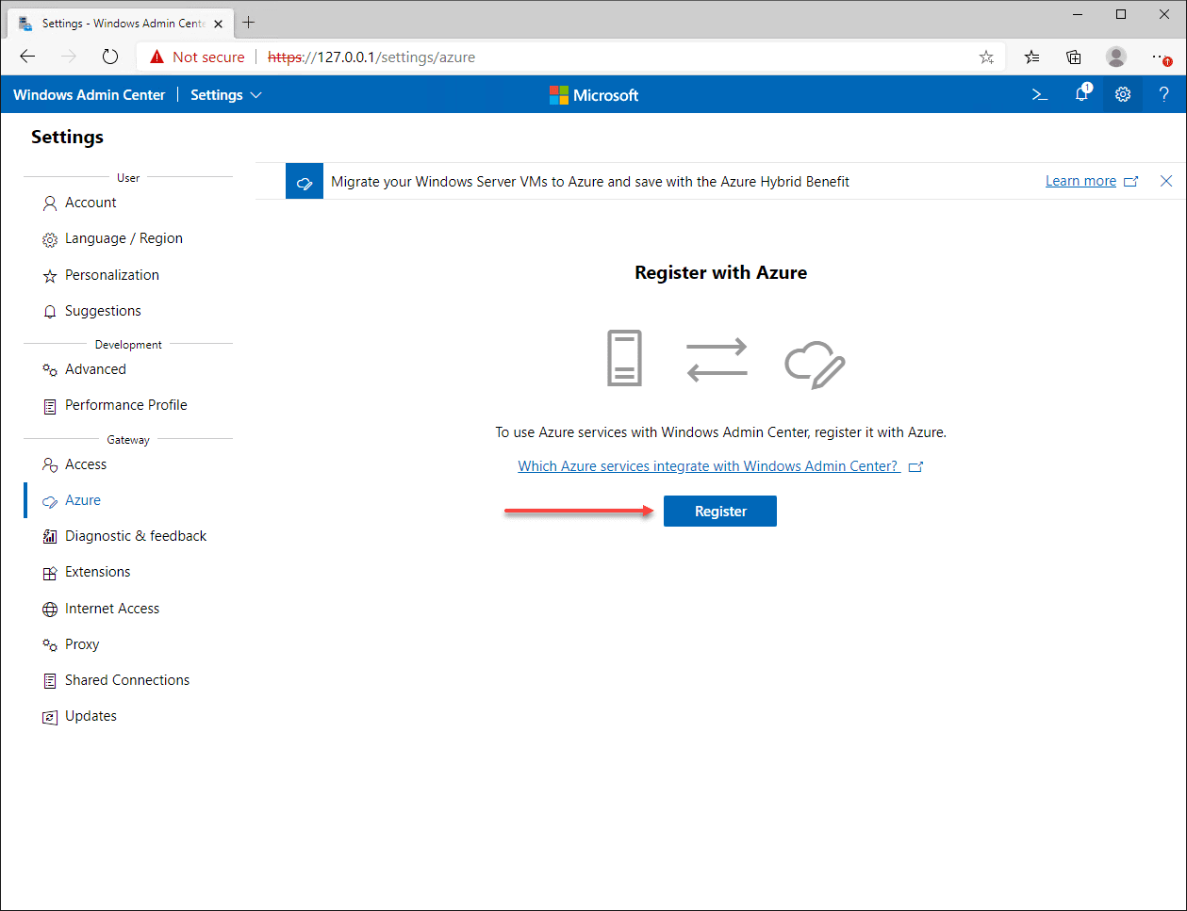Click the banner cloud migrate icon
The image size is (1187, 911).
click(304, 182)
